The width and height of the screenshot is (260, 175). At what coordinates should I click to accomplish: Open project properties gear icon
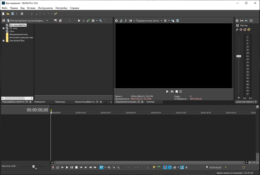point(23,14)
